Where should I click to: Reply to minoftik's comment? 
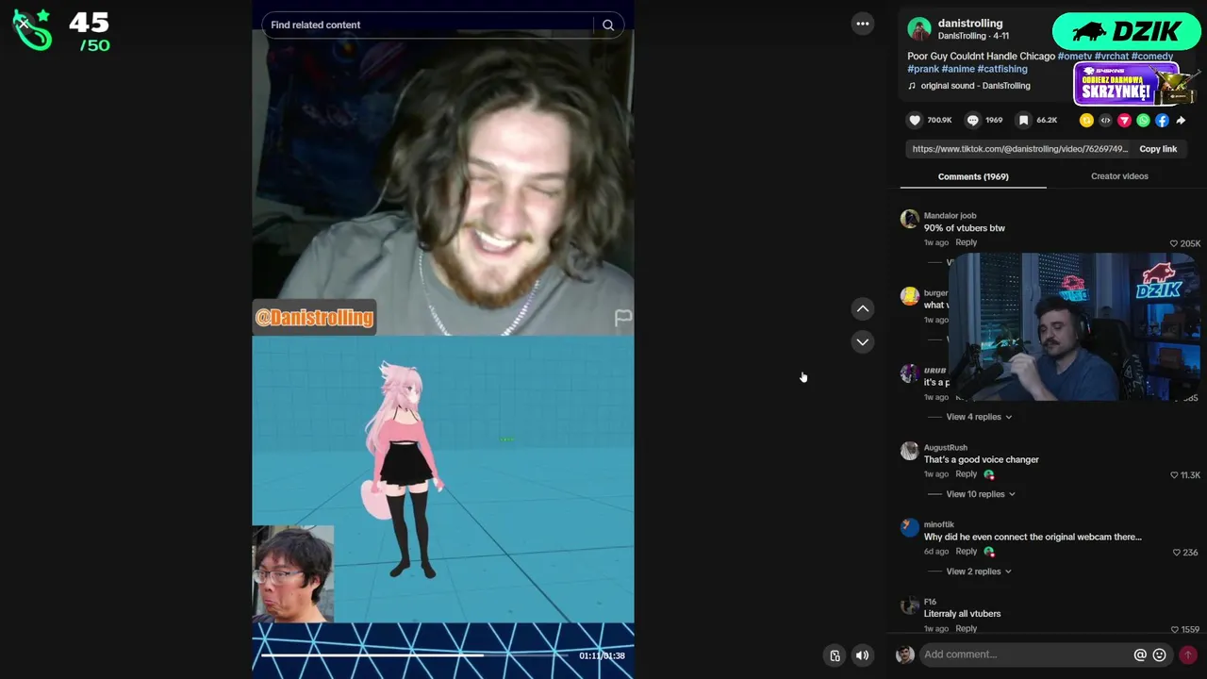(x=966, y=552)
